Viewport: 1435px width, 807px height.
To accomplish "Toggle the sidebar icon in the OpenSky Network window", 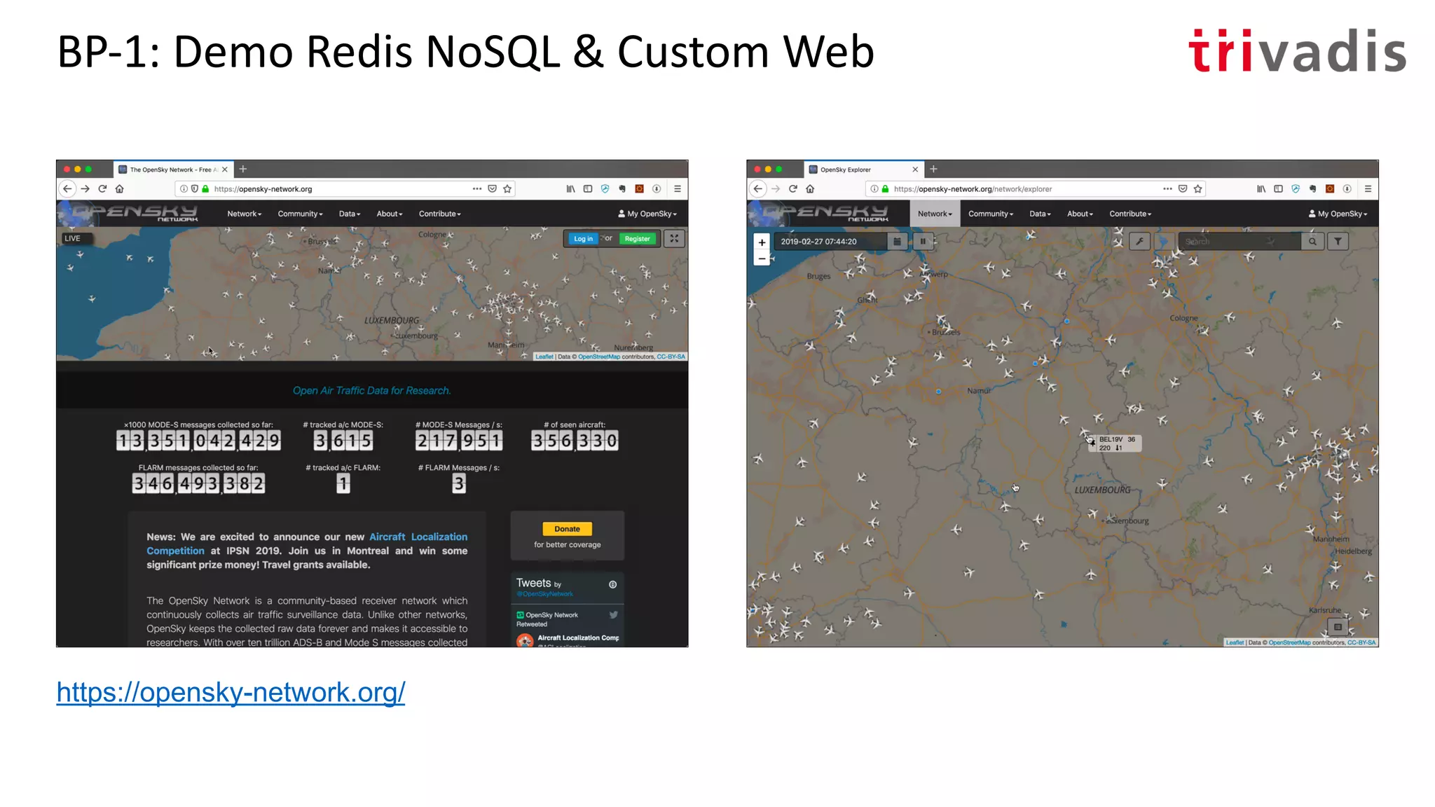I will click(x=588, y=188).
